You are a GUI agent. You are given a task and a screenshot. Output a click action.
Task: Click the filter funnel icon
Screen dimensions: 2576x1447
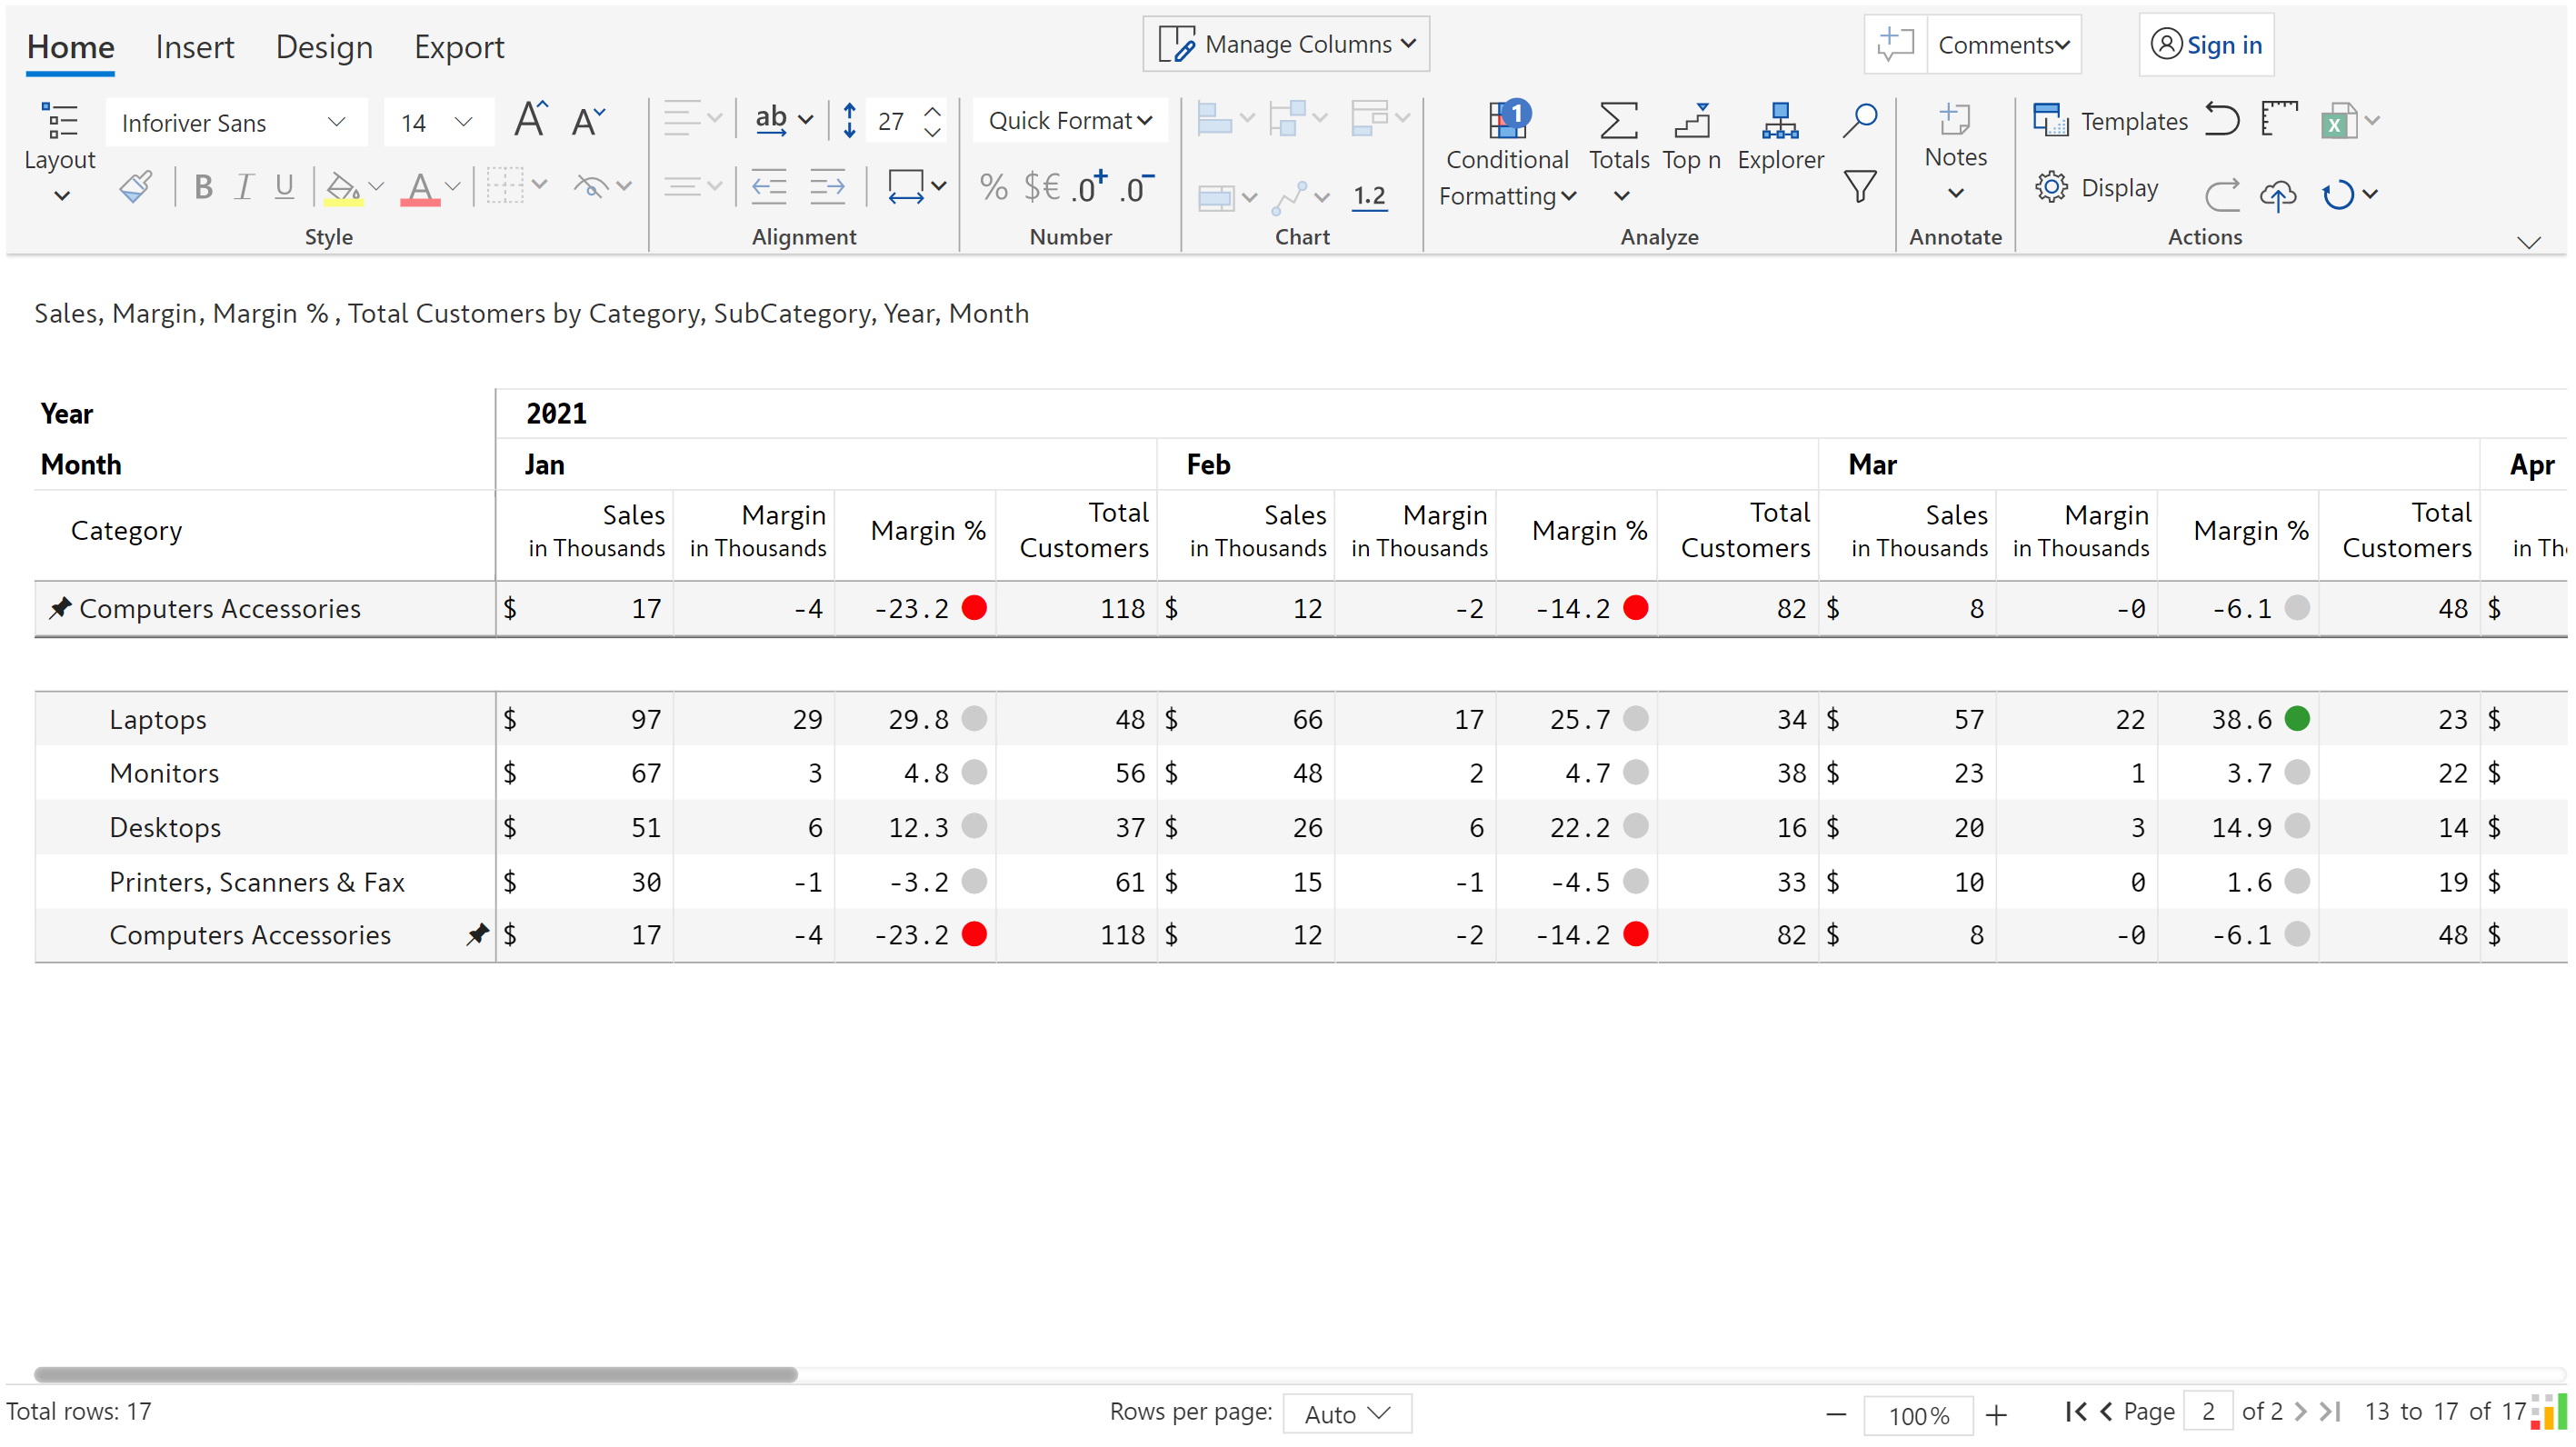1859,186
